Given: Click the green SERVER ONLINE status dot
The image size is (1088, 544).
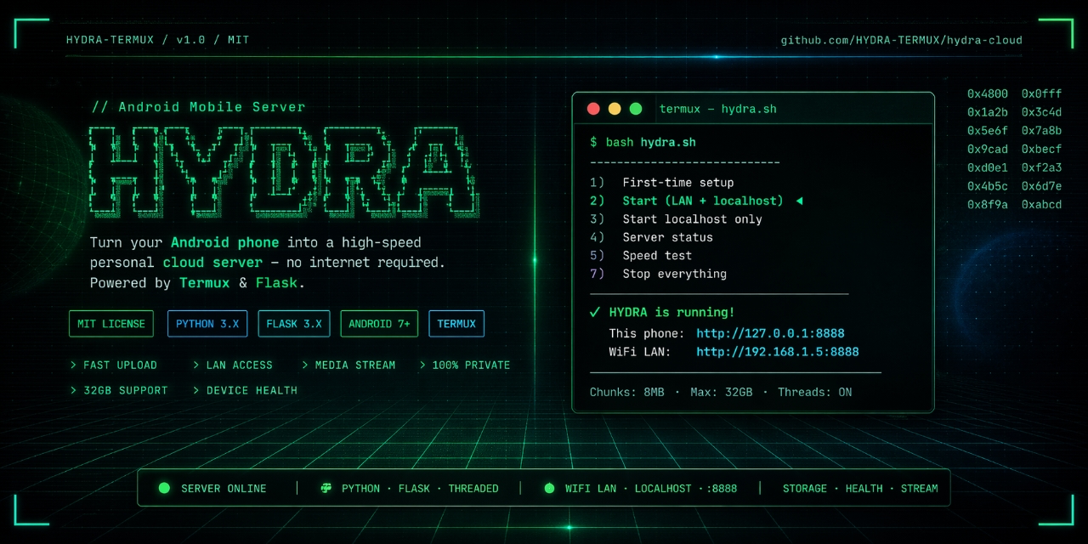Looking at the screenshot, I should click(164, 488).
